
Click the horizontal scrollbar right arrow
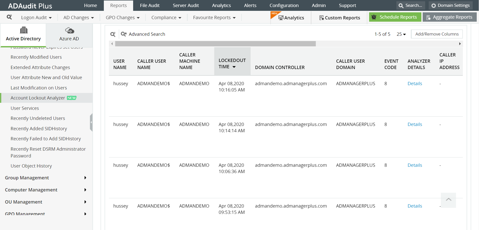460,44
